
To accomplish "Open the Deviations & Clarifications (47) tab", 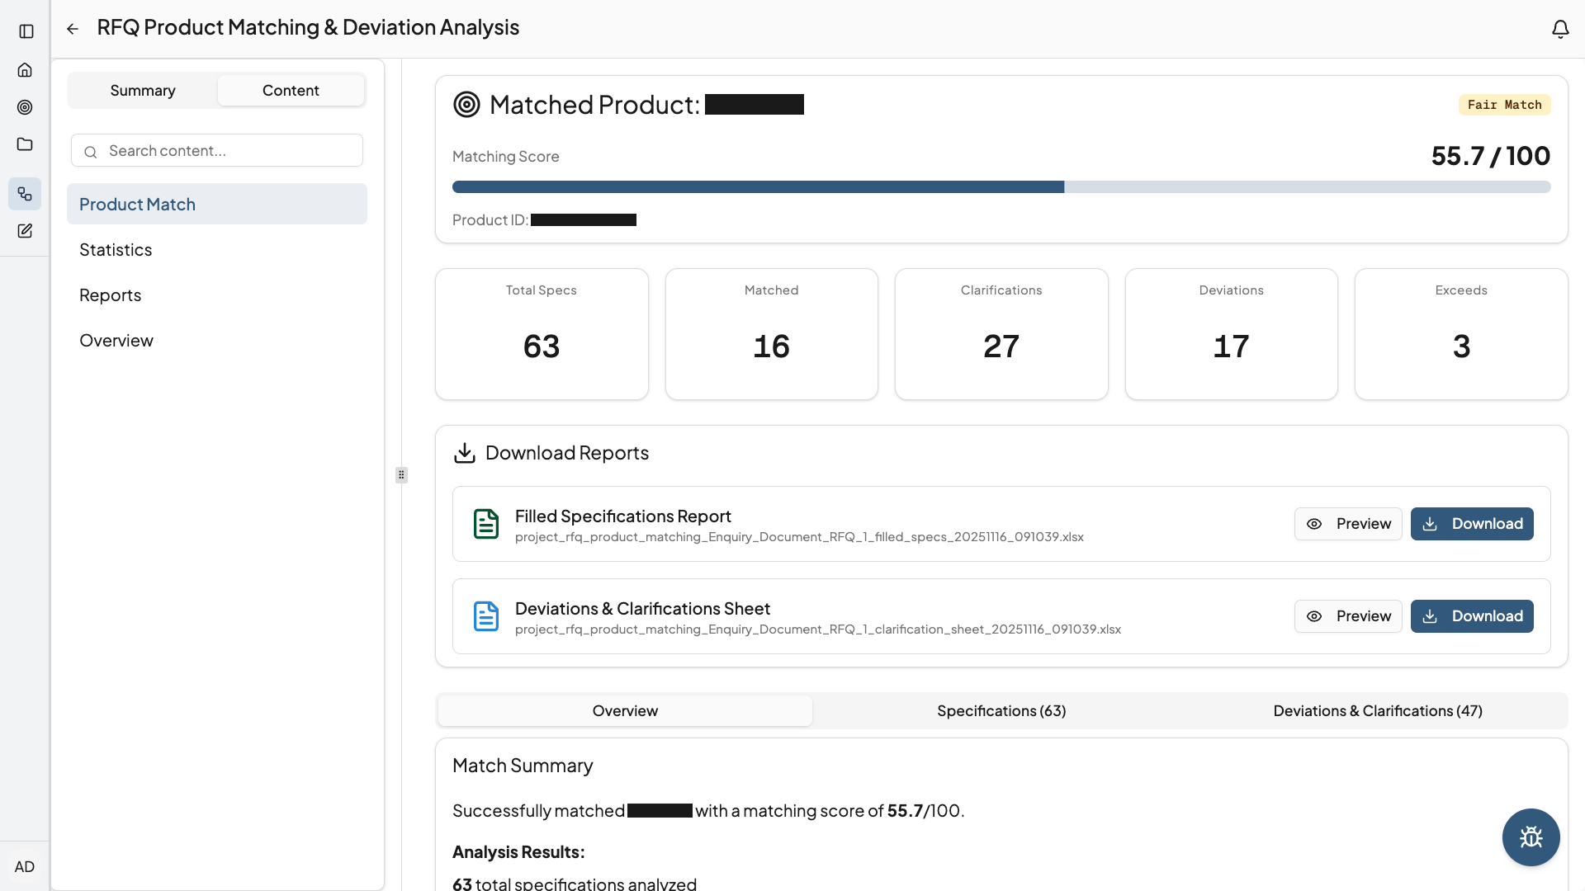I will [1377, 710].
